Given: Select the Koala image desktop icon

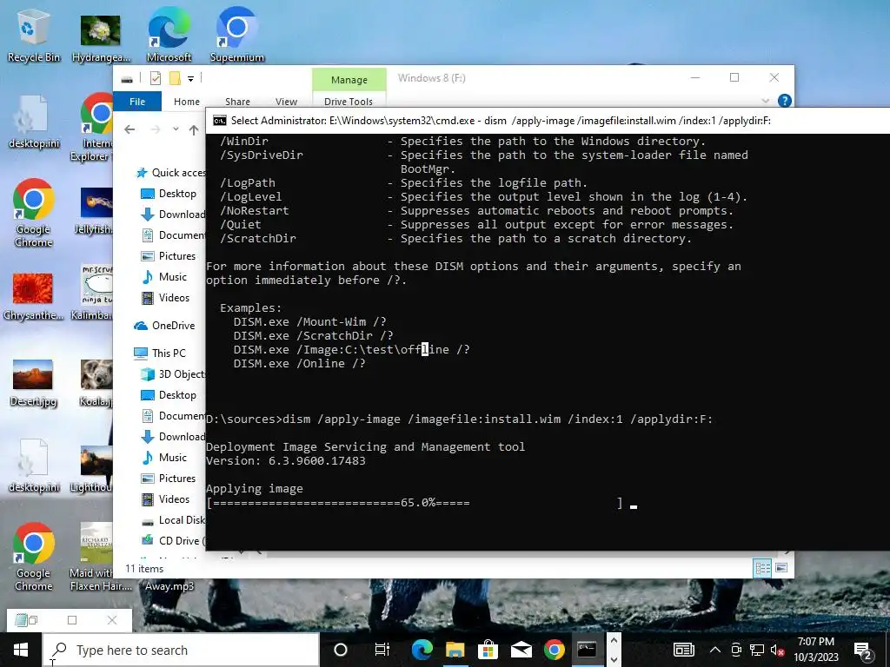Looking at the screenshot, I should [x=96, y=382].
